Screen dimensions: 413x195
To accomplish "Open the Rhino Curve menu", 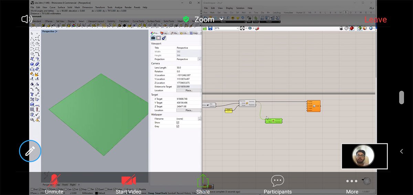I will click(52, 7).
